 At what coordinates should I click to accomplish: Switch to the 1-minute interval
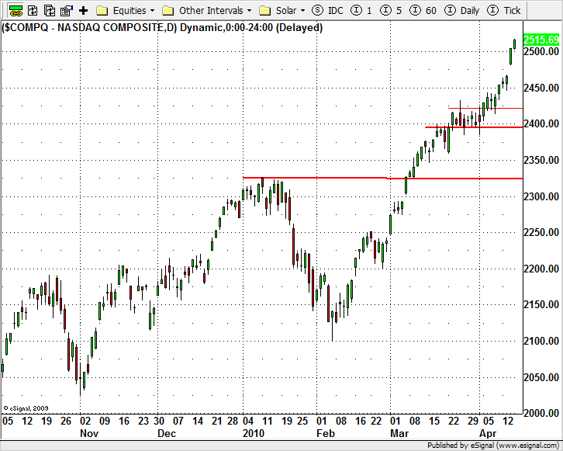click(x=361, y=10)
